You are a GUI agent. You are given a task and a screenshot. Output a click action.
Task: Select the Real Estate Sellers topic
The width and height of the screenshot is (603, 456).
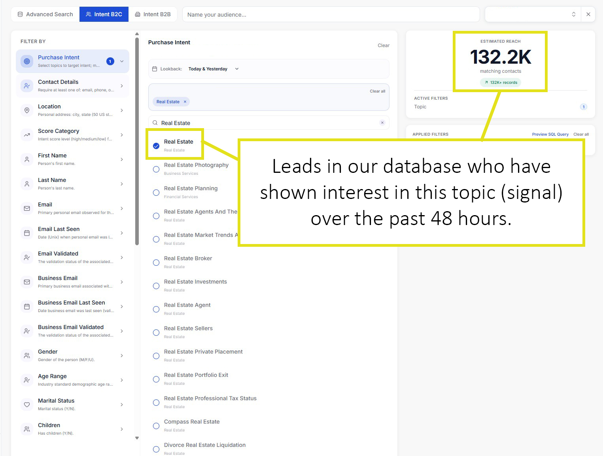point(156,333)
